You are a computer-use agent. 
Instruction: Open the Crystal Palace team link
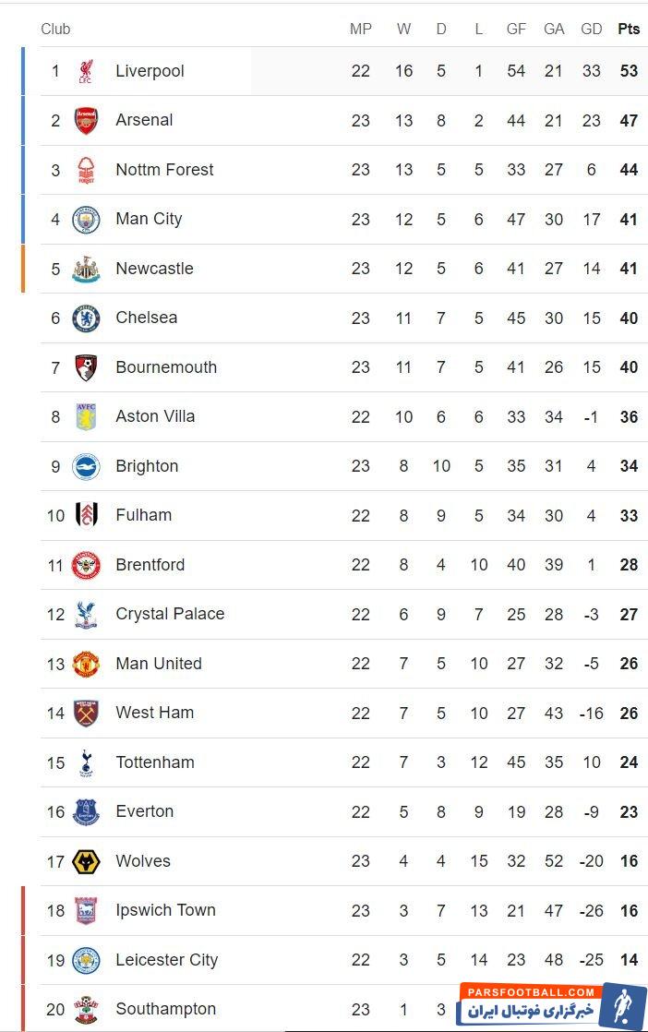click(170, 614)
